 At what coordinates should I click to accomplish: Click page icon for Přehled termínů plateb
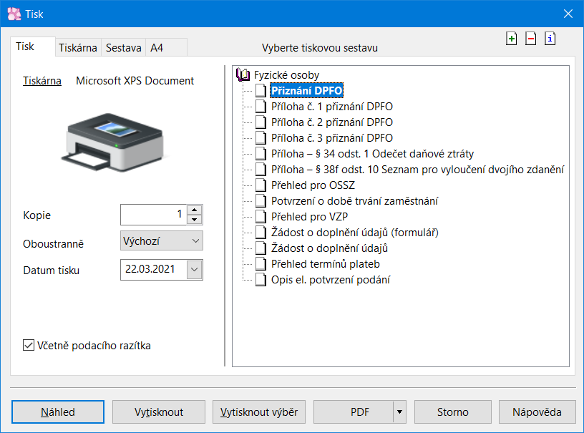pos(261,263)
